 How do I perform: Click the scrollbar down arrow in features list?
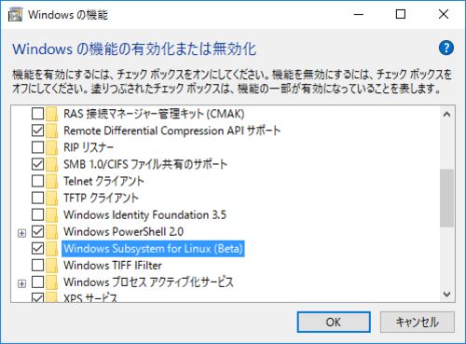tap(446, 294)
